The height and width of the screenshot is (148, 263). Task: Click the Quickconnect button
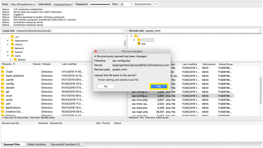pos(143,4)
